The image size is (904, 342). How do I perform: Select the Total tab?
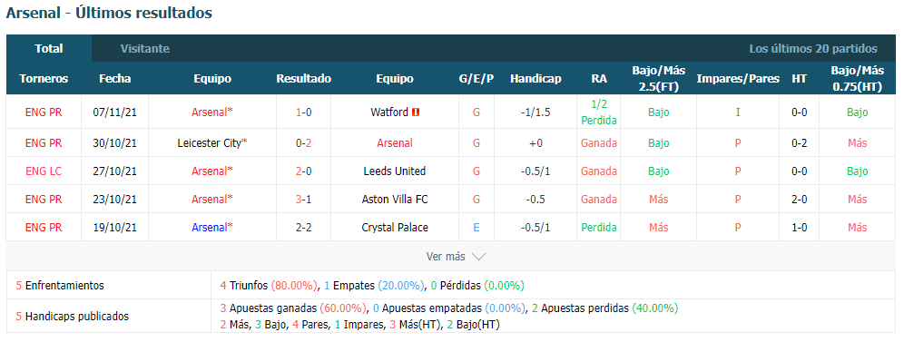[49, 48]
